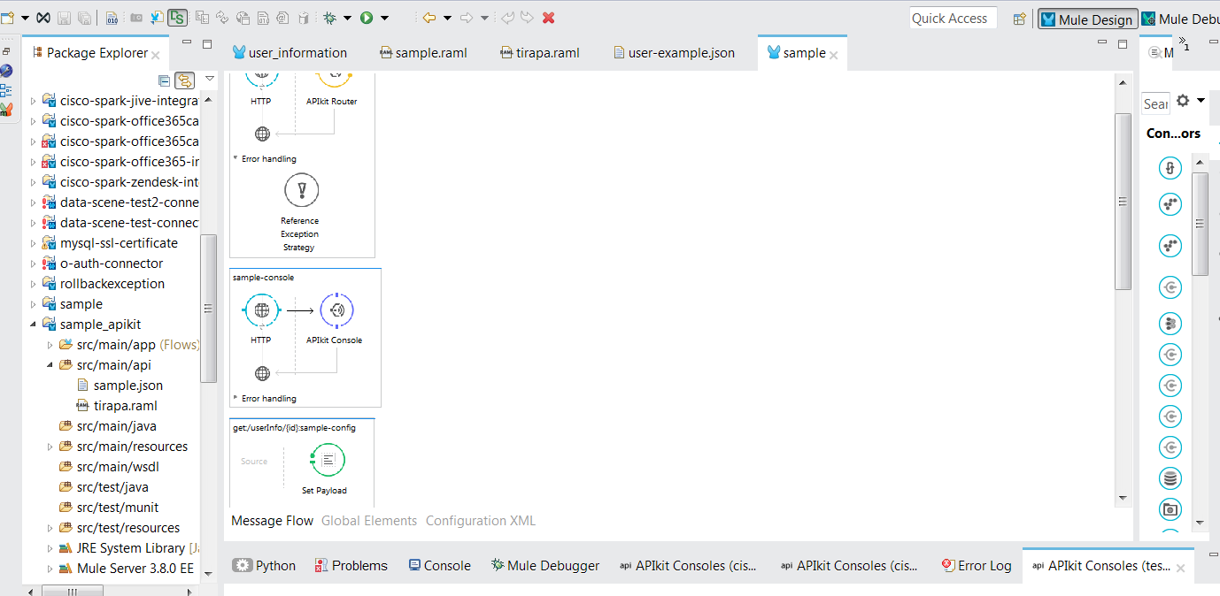
Task: Open the Back history dropdown arrow
Action: pyautogui.click(x=447, y=18)
